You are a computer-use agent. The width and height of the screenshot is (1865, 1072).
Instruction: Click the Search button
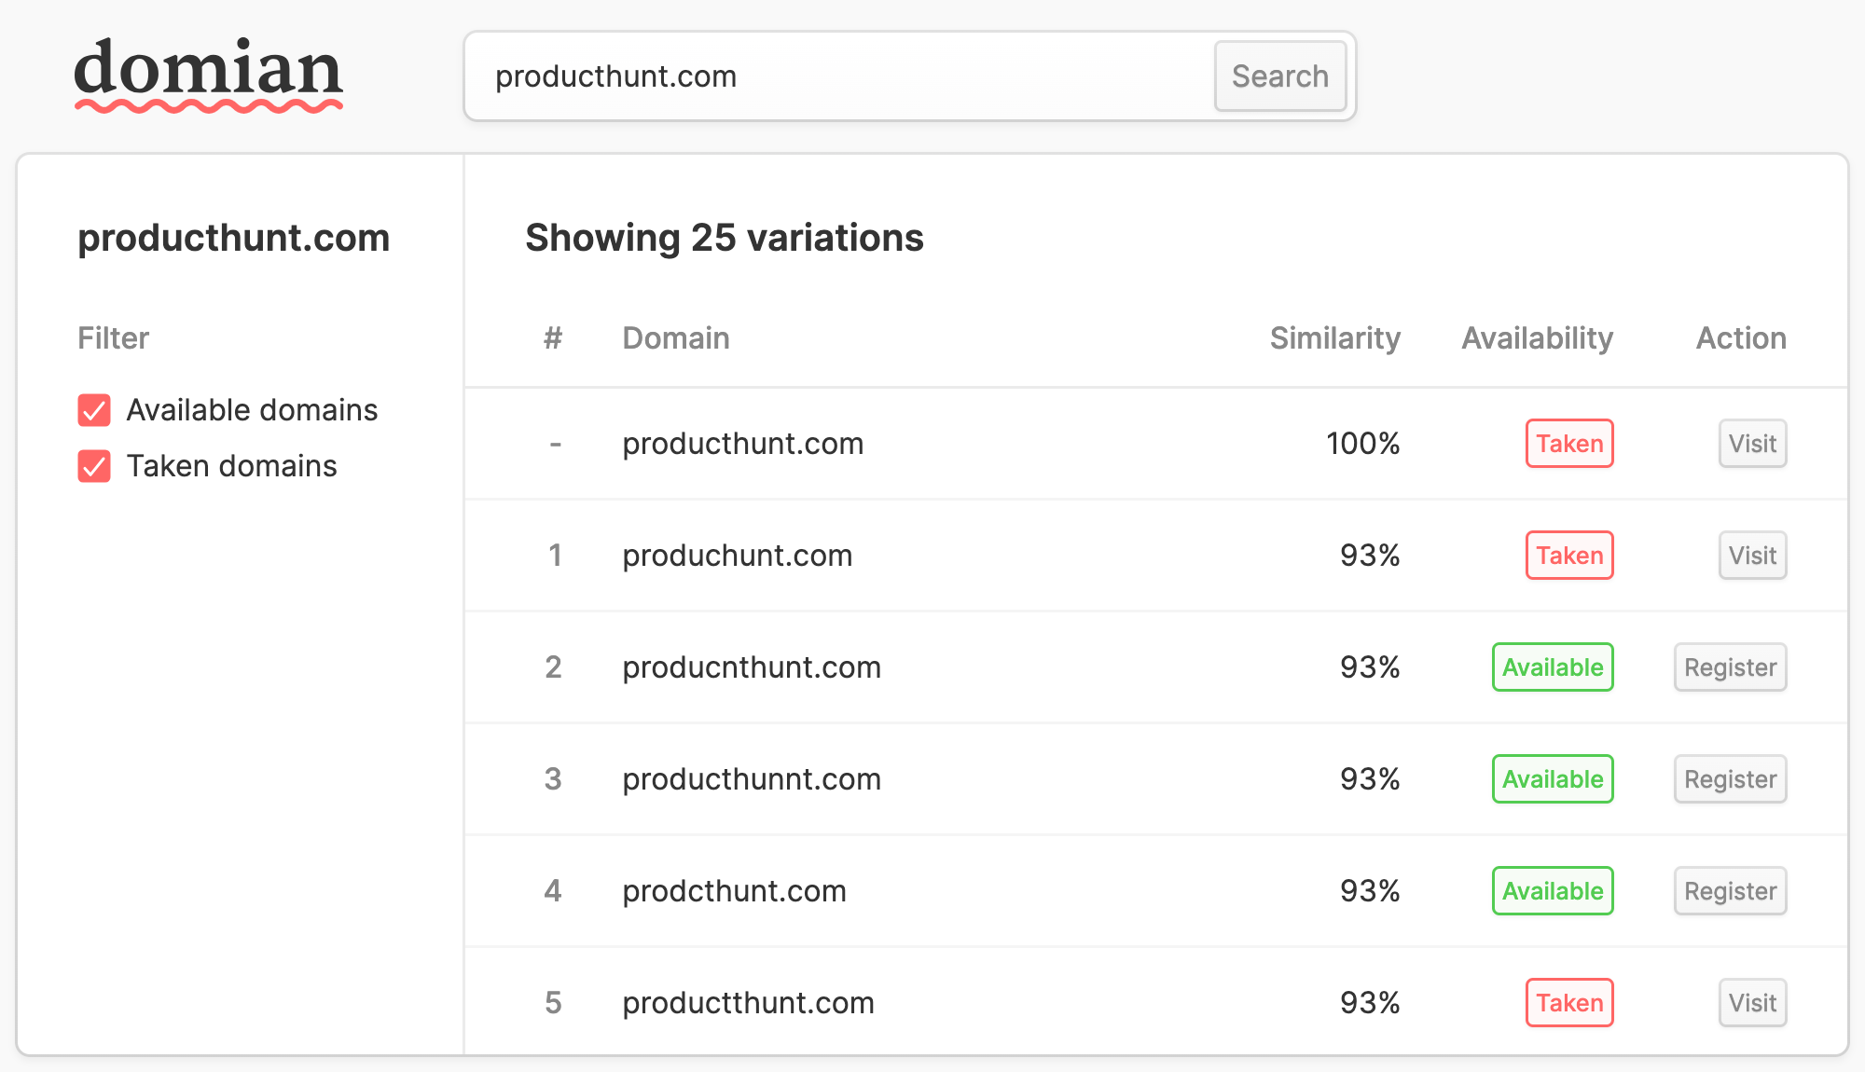(x=1279, y=76)
